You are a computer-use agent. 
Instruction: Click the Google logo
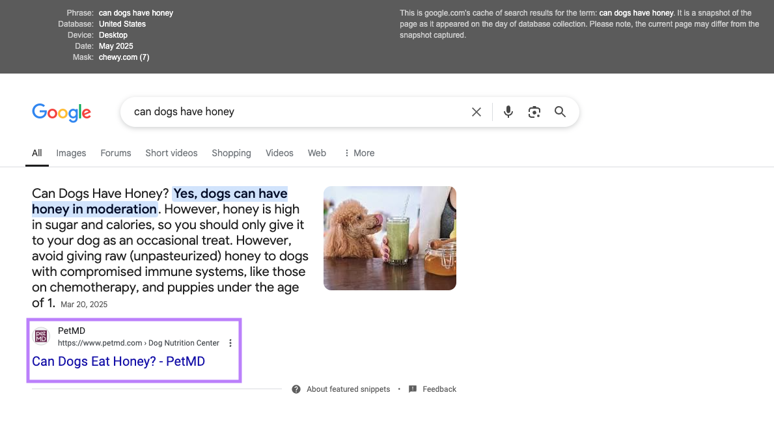61,113
